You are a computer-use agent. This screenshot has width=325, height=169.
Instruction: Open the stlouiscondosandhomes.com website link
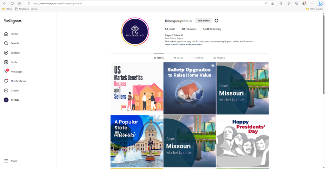[183, 44]
